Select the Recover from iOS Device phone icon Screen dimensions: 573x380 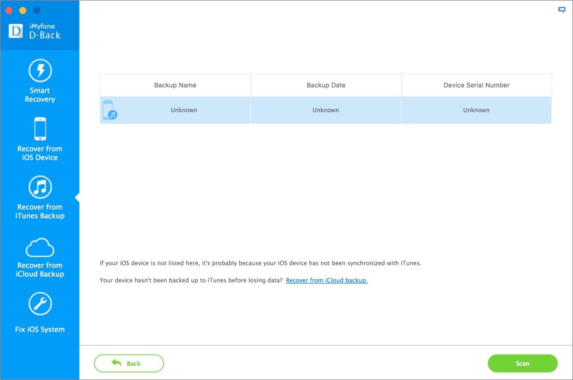[x=40, y=129]
